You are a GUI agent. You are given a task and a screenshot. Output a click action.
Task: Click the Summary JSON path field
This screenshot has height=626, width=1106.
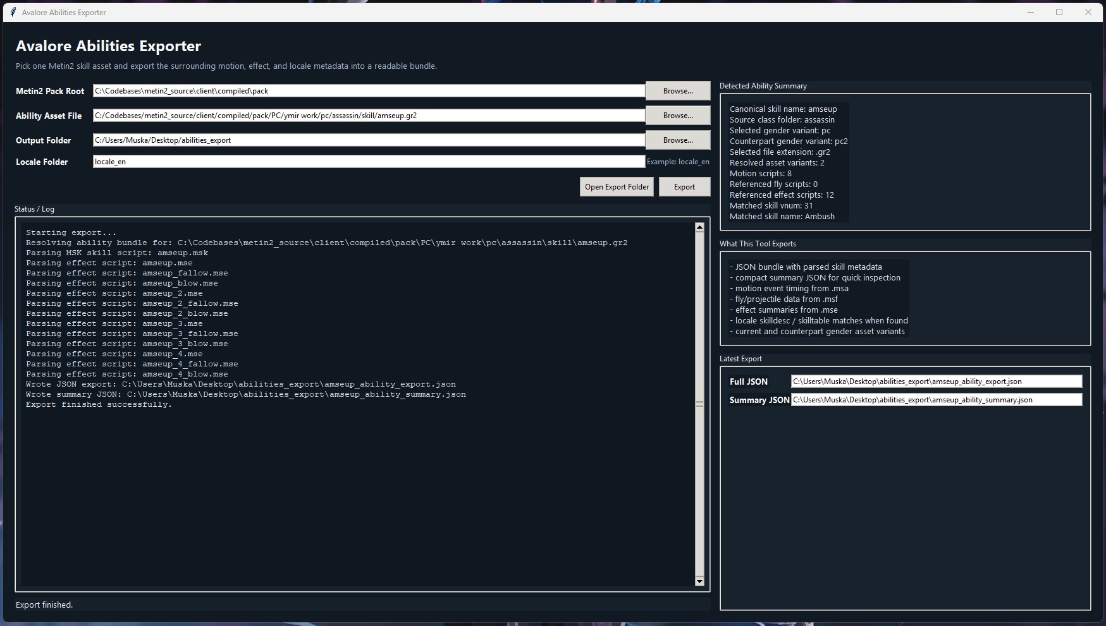pyautogui.click(x=936, y=399)
